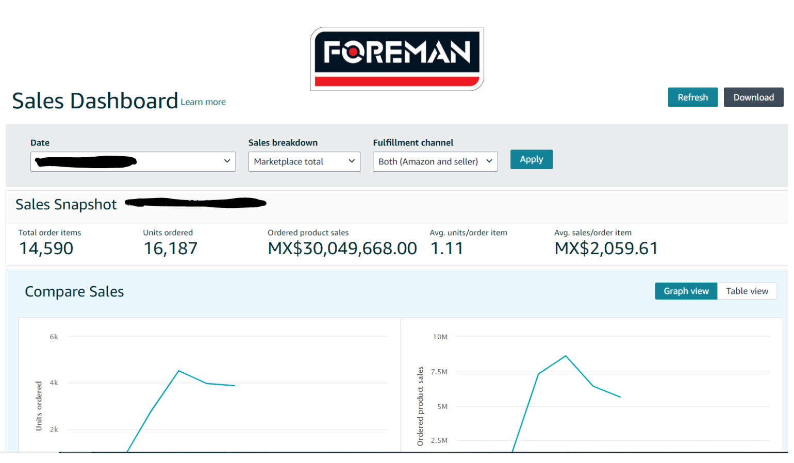Click the Sales Snapshot header area
The height and width of the screenshot is (463, 794).
(x=66, y=204)
